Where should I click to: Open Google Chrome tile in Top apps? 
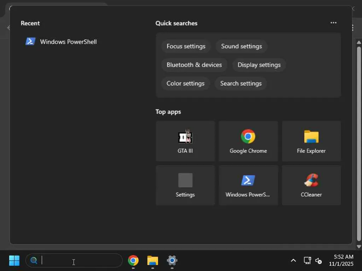(248, 141)
